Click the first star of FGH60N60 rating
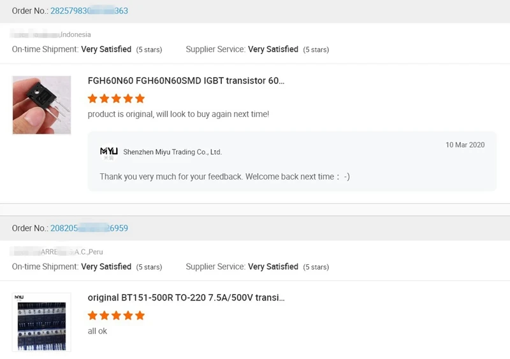Screen dimensions: 510x359 pos(92,99)
